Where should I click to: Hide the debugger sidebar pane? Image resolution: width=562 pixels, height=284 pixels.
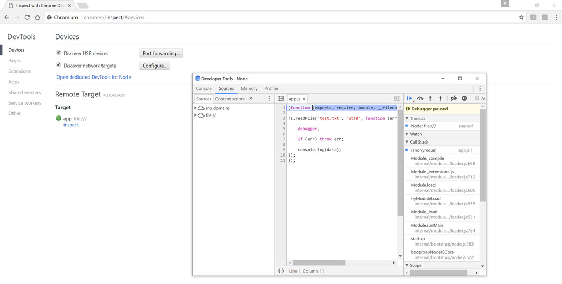397,98
